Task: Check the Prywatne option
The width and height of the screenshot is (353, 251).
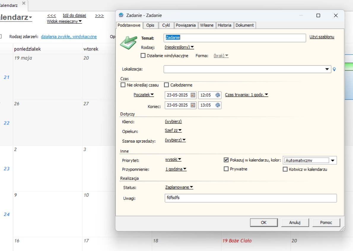Action: coord(226,169)
